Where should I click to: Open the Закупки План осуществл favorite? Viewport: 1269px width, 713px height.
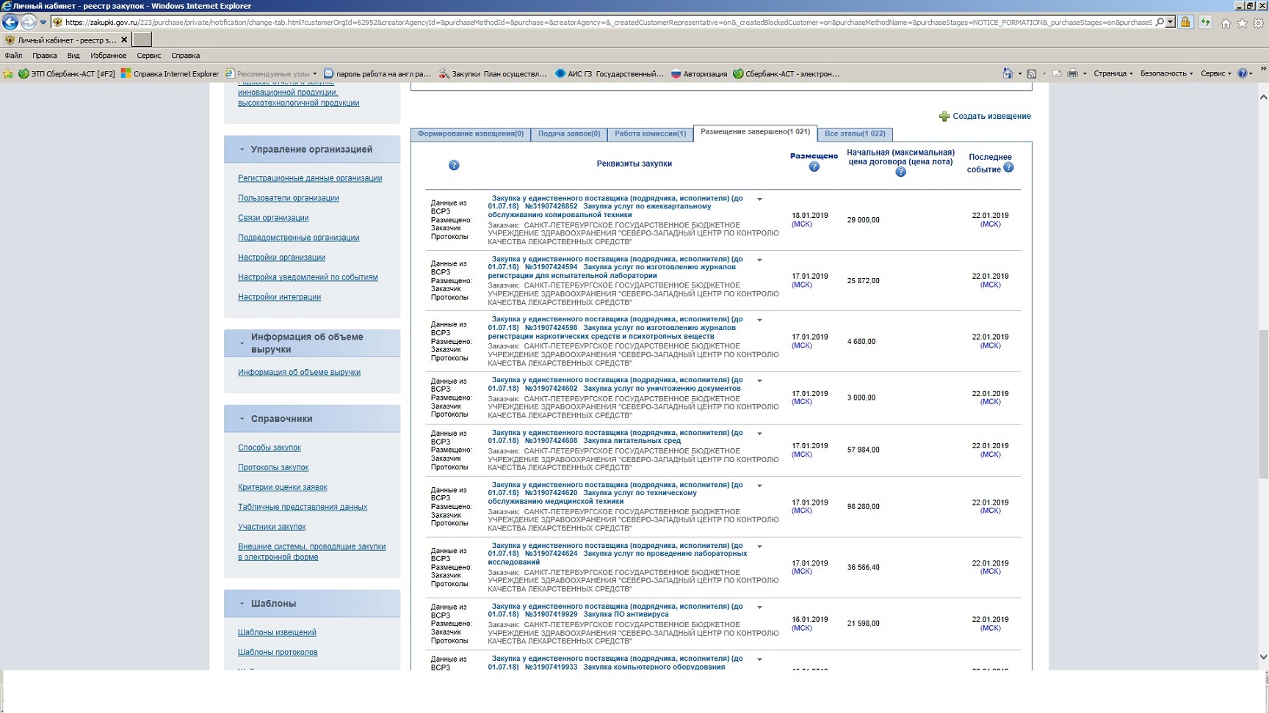(x=493, y=73)
